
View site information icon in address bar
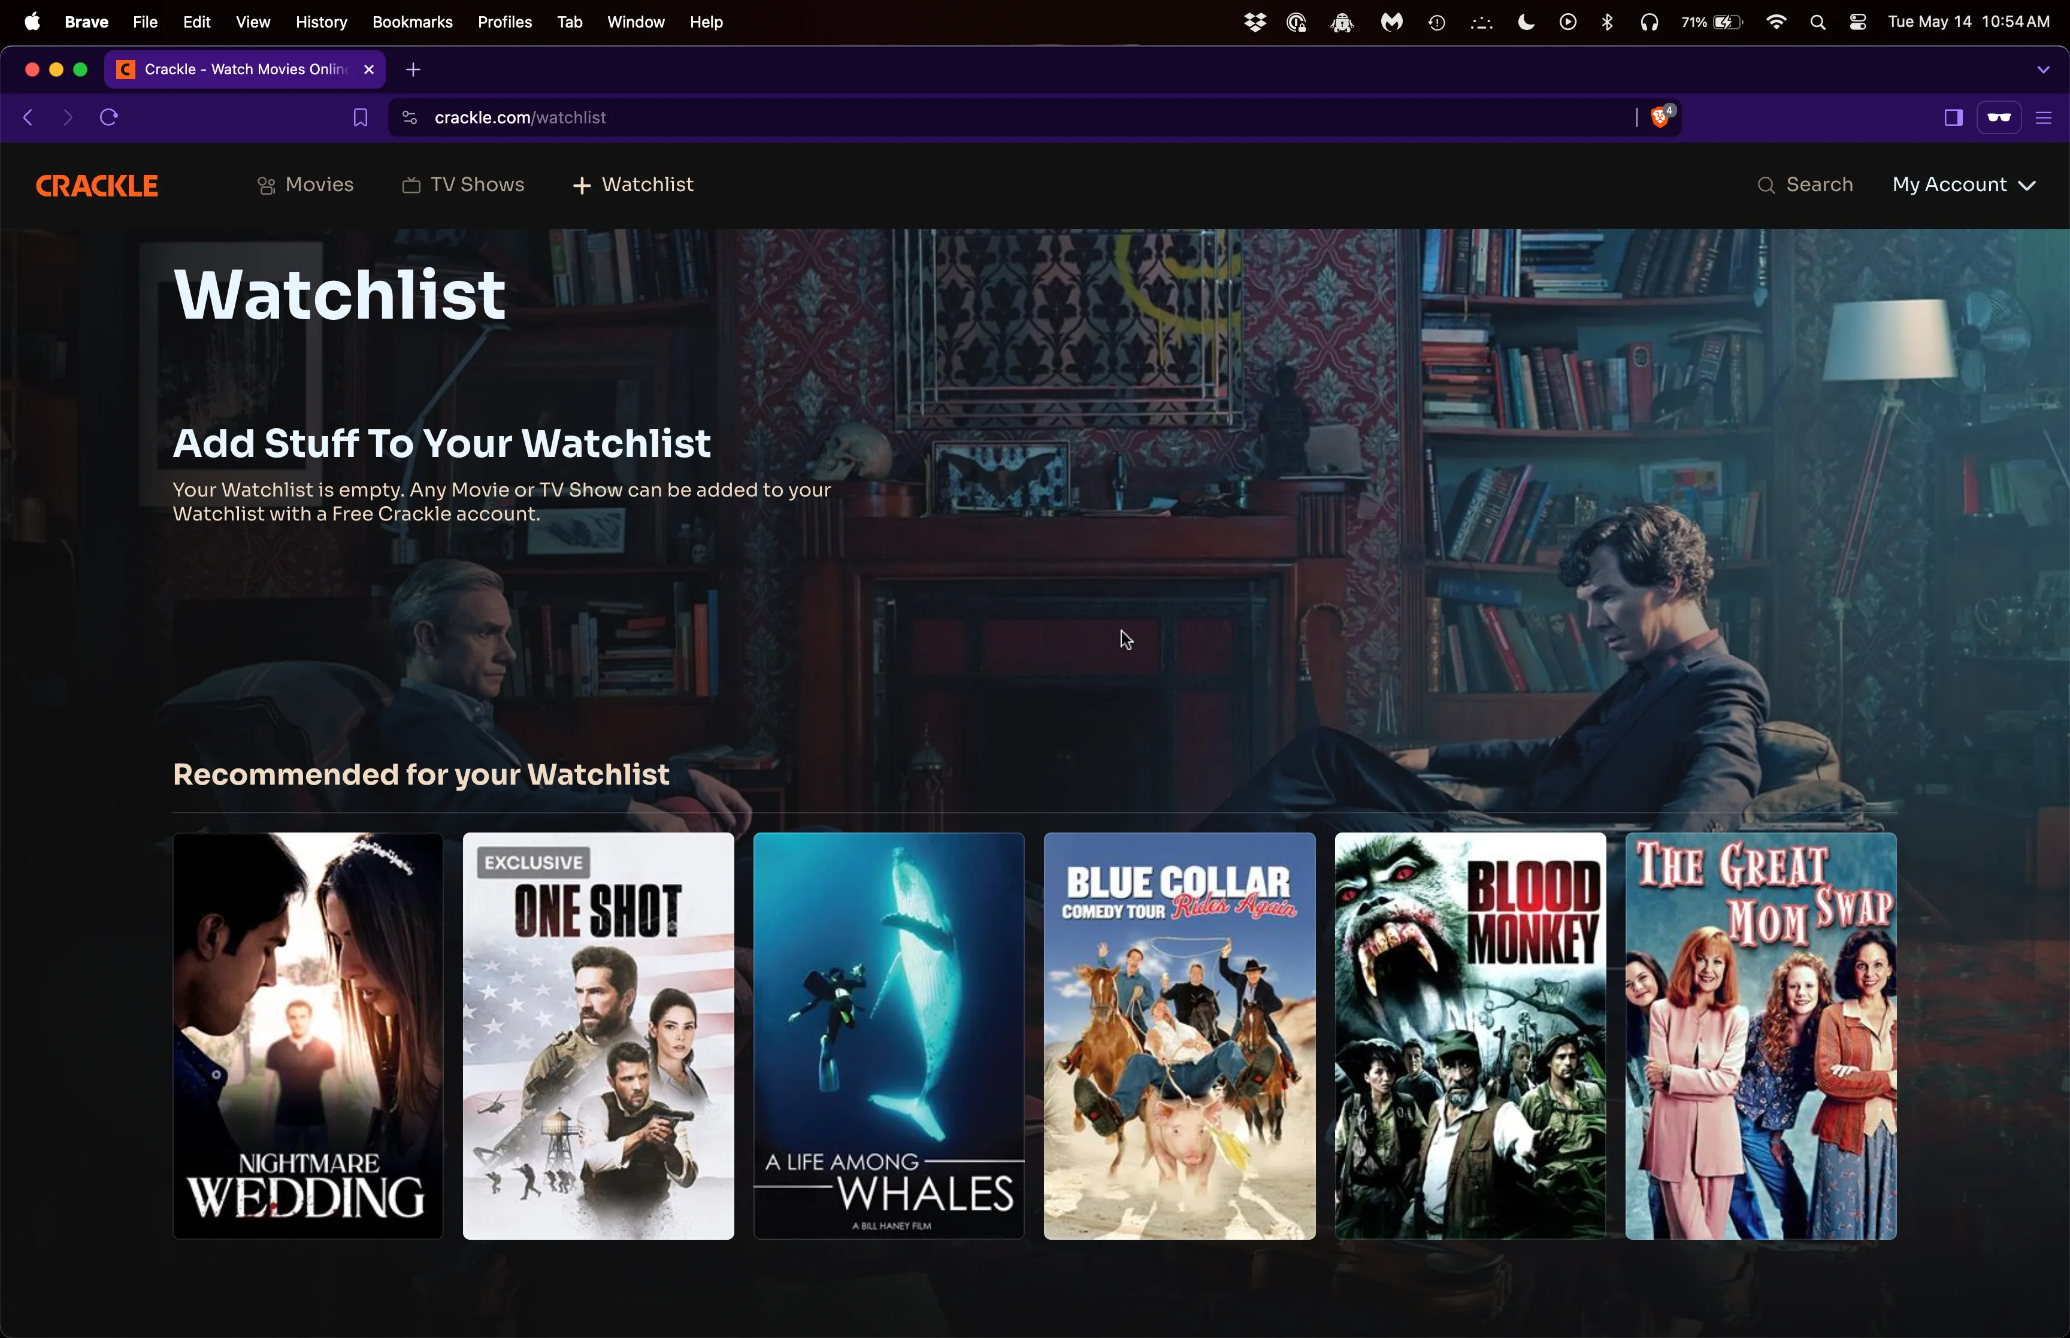coord(410,117)
